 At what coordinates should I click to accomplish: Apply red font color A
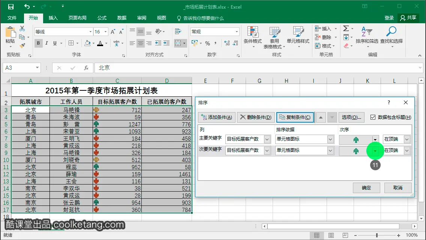point(100,43)
